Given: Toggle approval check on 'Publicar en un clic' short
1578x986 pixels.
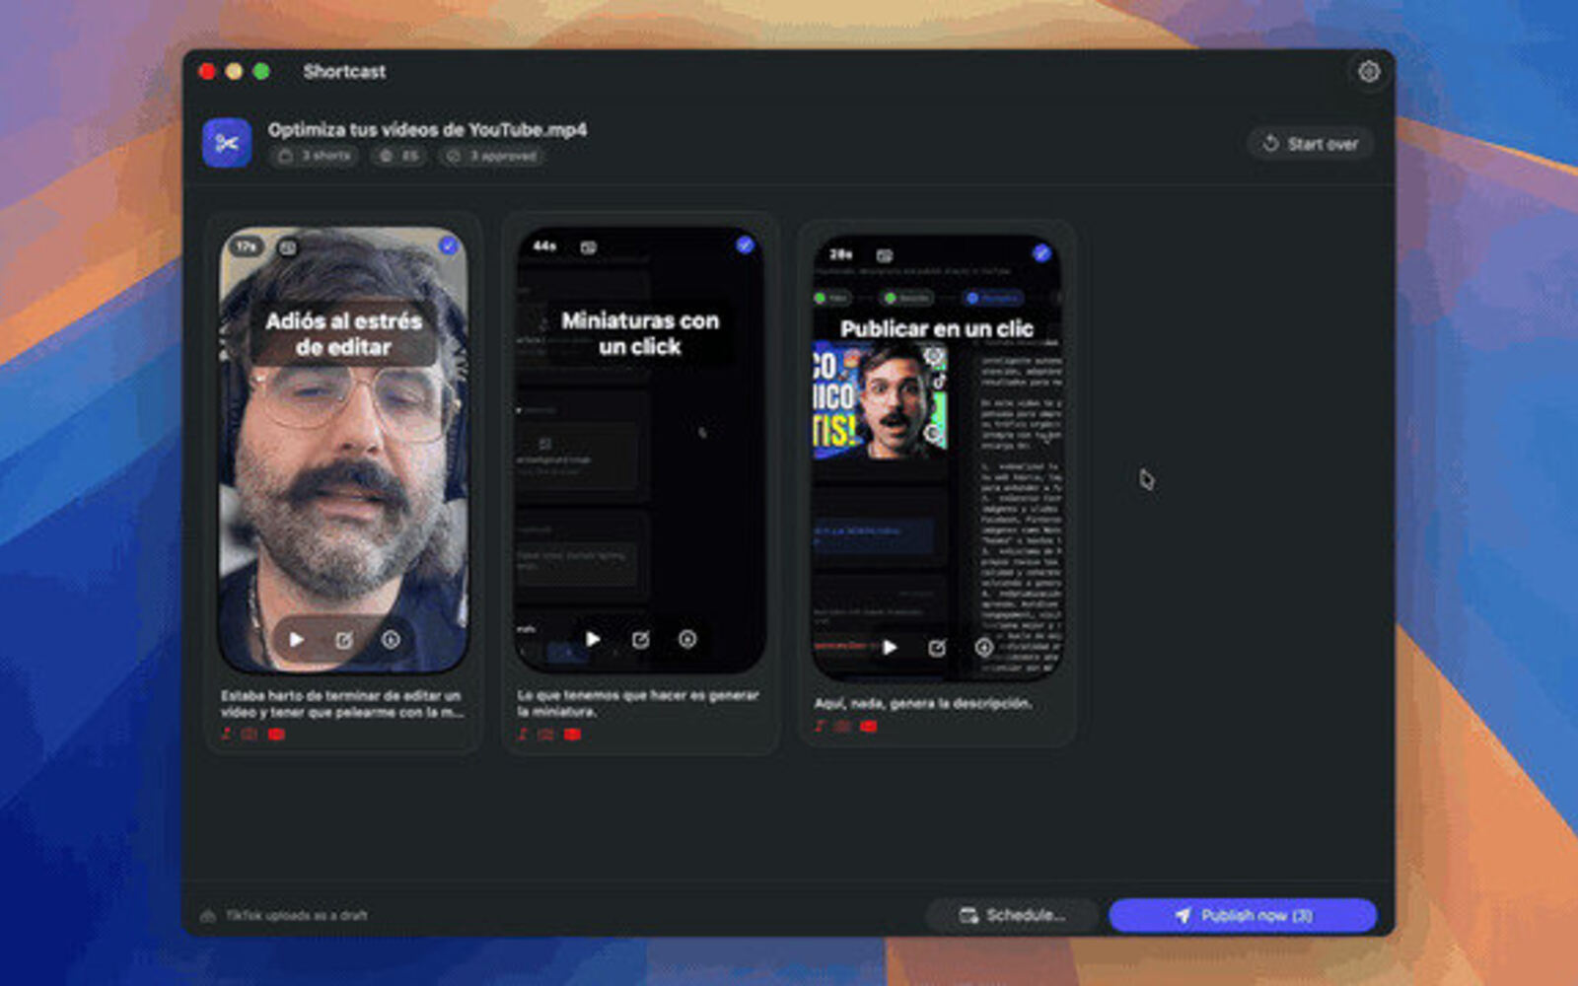Looking at the screenshot, I should tap(1041, 253).
